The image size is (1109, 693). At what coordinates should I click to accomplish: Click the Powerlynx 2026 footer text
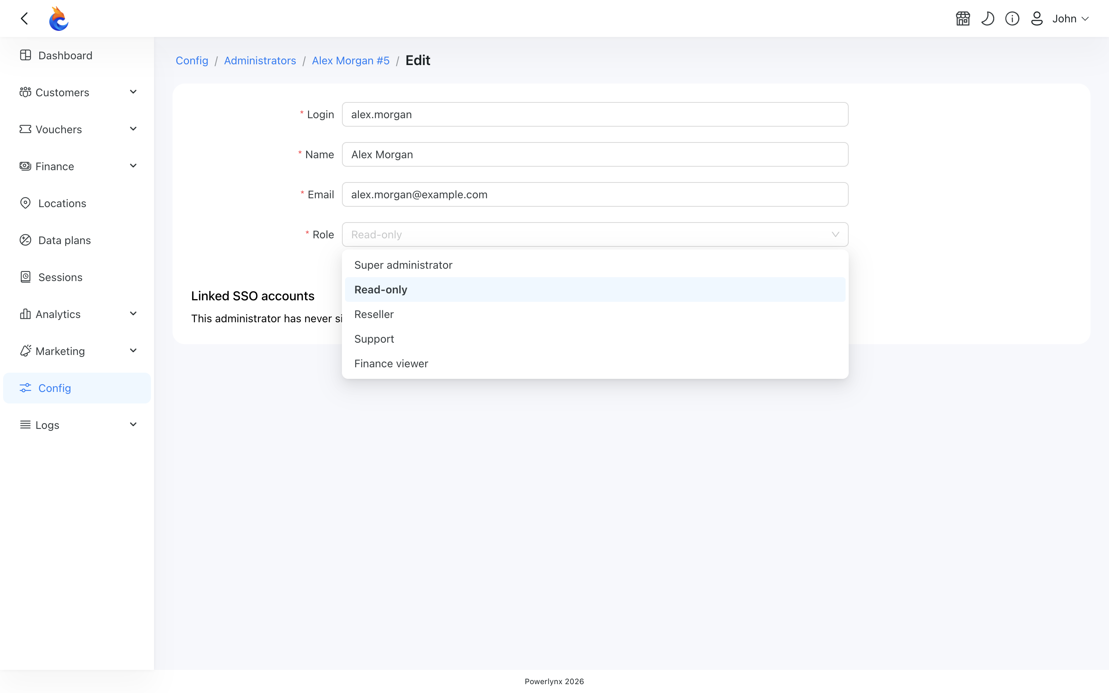(x=554, y=681)
